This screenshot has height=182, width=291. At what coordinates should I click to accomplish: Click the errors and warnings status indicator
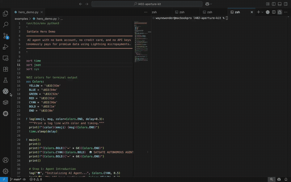click(35, 179)
